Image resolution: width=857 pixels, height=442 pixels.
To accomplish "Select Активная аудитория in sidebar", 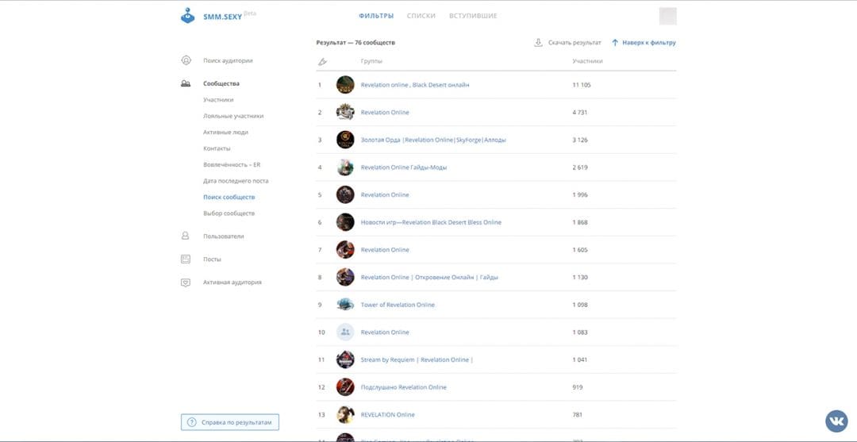I will (233, 282).
